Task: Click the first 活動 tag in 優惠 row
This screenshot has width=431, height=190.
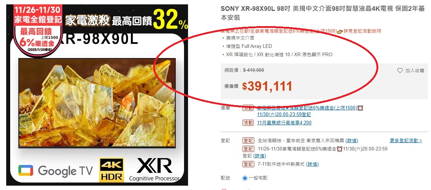Action: (248, 108)
